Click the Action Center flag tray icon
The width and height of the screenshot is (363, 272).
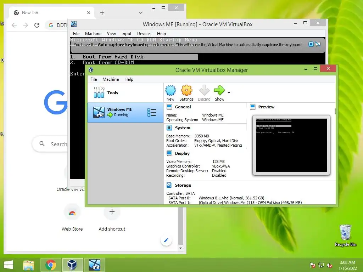pos(312,265)
